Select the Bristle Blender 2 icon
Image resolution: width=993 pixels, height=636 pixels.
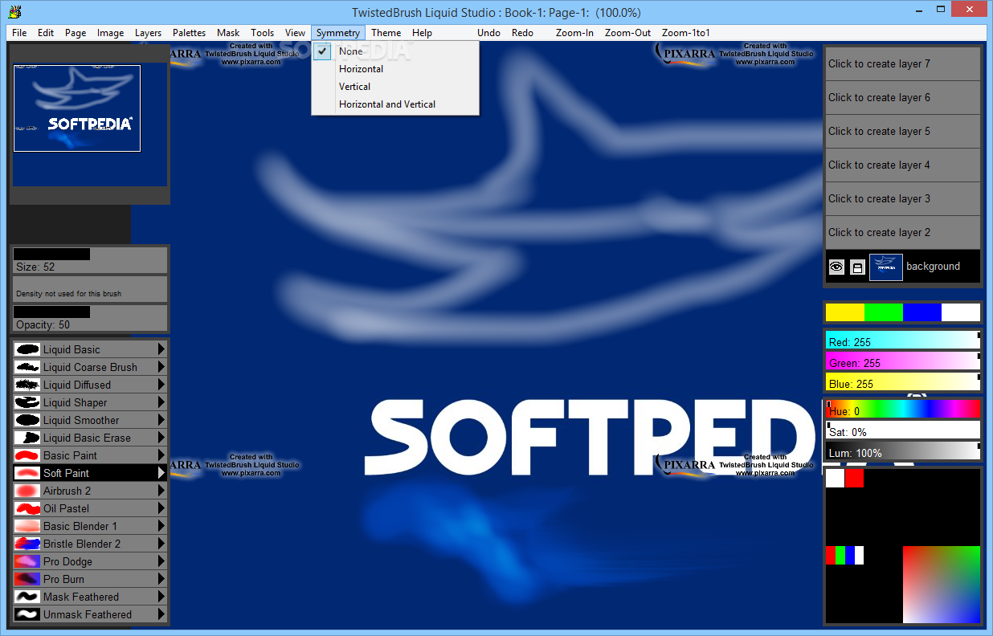point(27,544)
